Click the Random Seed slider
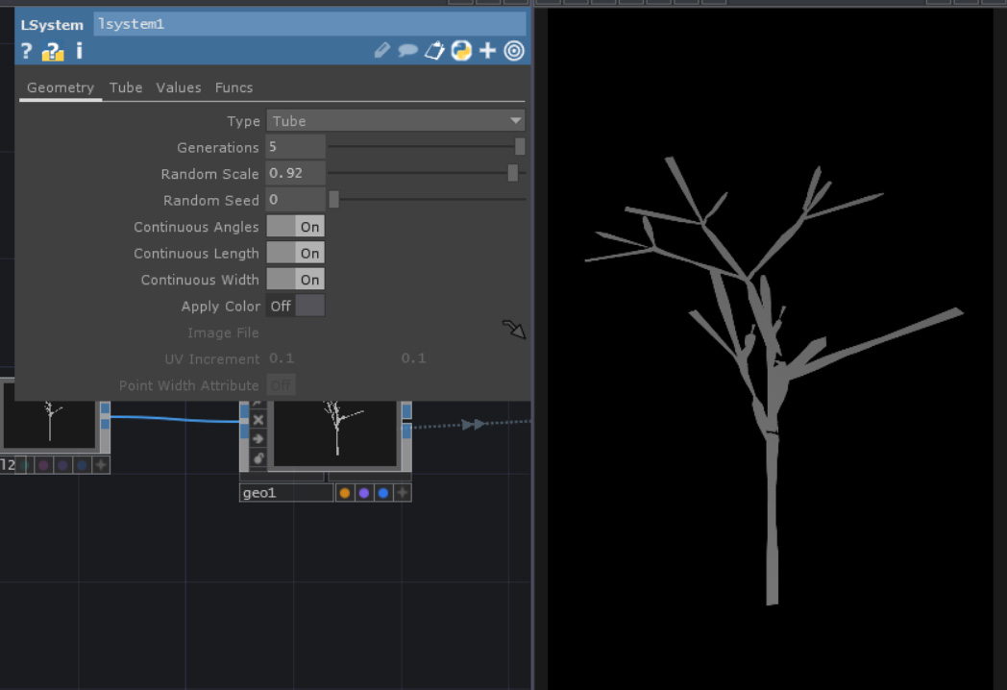 (x=427, y=200)
